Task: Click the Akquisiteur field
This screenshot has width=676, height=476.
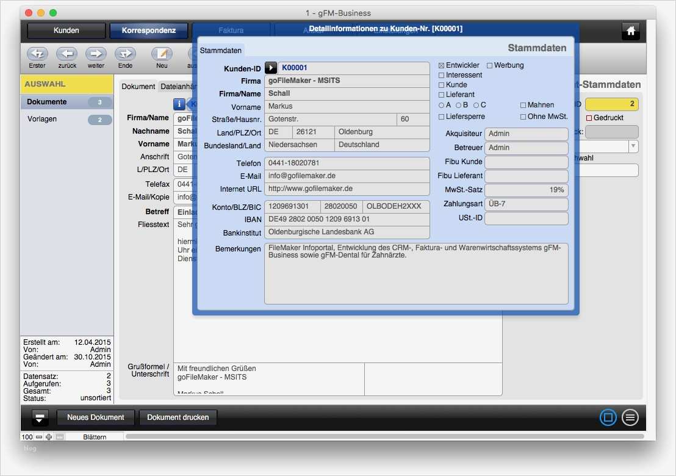Action: pos(527,134)
